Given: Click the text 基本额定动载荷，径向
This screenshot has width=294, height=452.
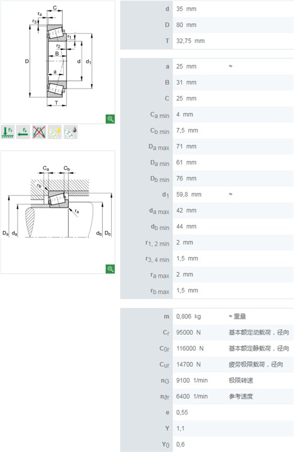Looking at the screenshot, I should tap(259, 332).
